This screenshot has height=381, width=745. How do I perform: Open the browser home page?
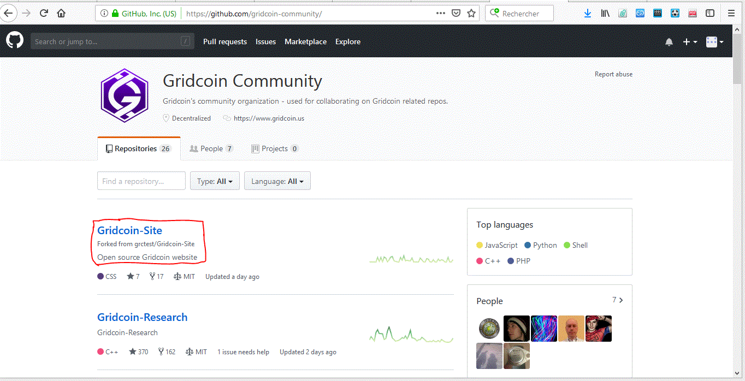(x=61, y=13)
